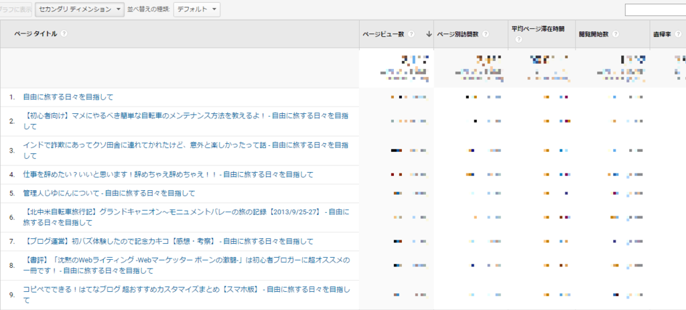This screenshot has width=686, height=310.
Task: Open the 【北中米自転車旅行記】グランドキャニオン page link
Action: pos(186,218)
